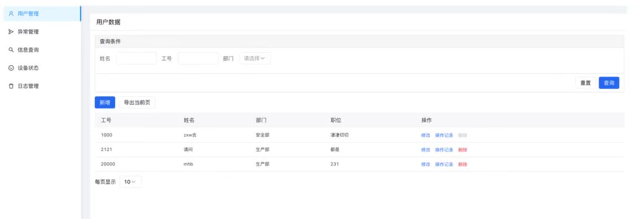Click the 职位 cell 231
Image resolution: width=640 pixels, height=219 pixels.
[x=334, y=164]
